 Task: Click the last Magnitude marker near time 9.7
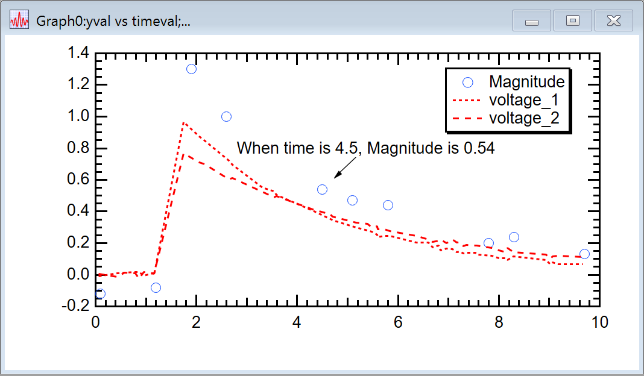click(x=584, y=254)
